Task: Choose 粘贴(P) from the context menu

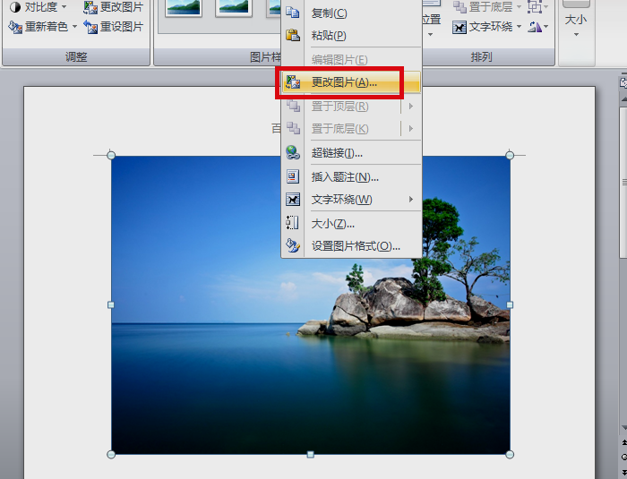Action: 351,36
